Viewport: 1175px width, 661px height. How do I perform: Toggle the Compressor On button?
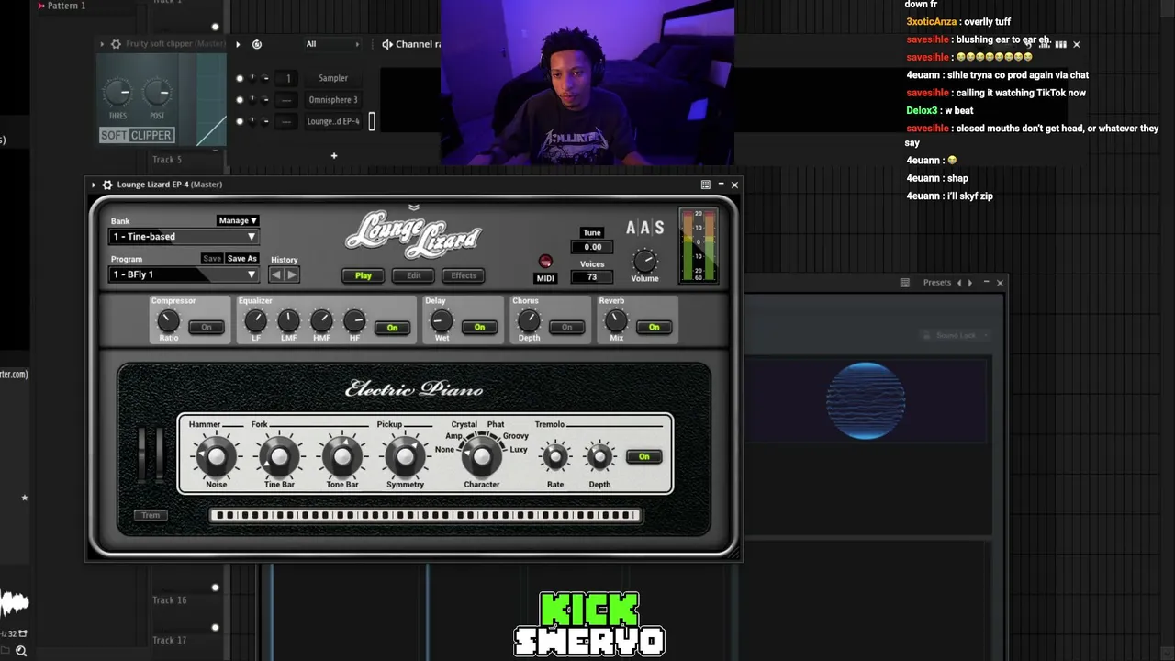point(207,327)
